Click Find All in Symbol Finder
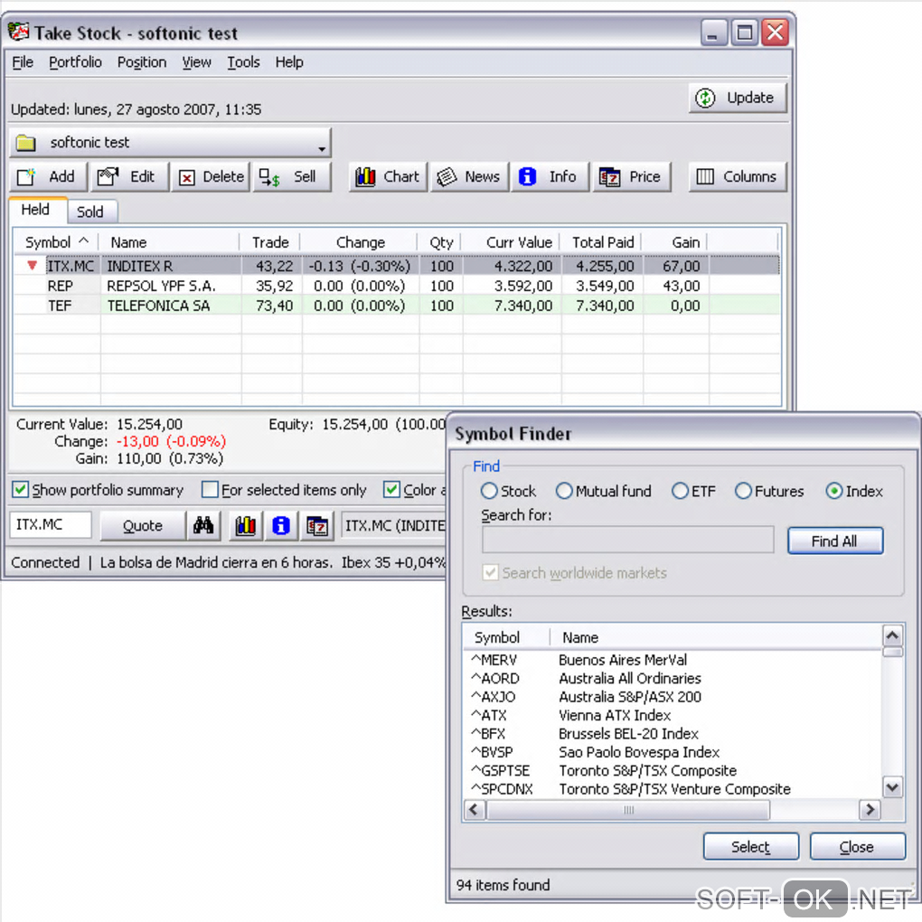This screenshot has width=922, height=922. 835,541
